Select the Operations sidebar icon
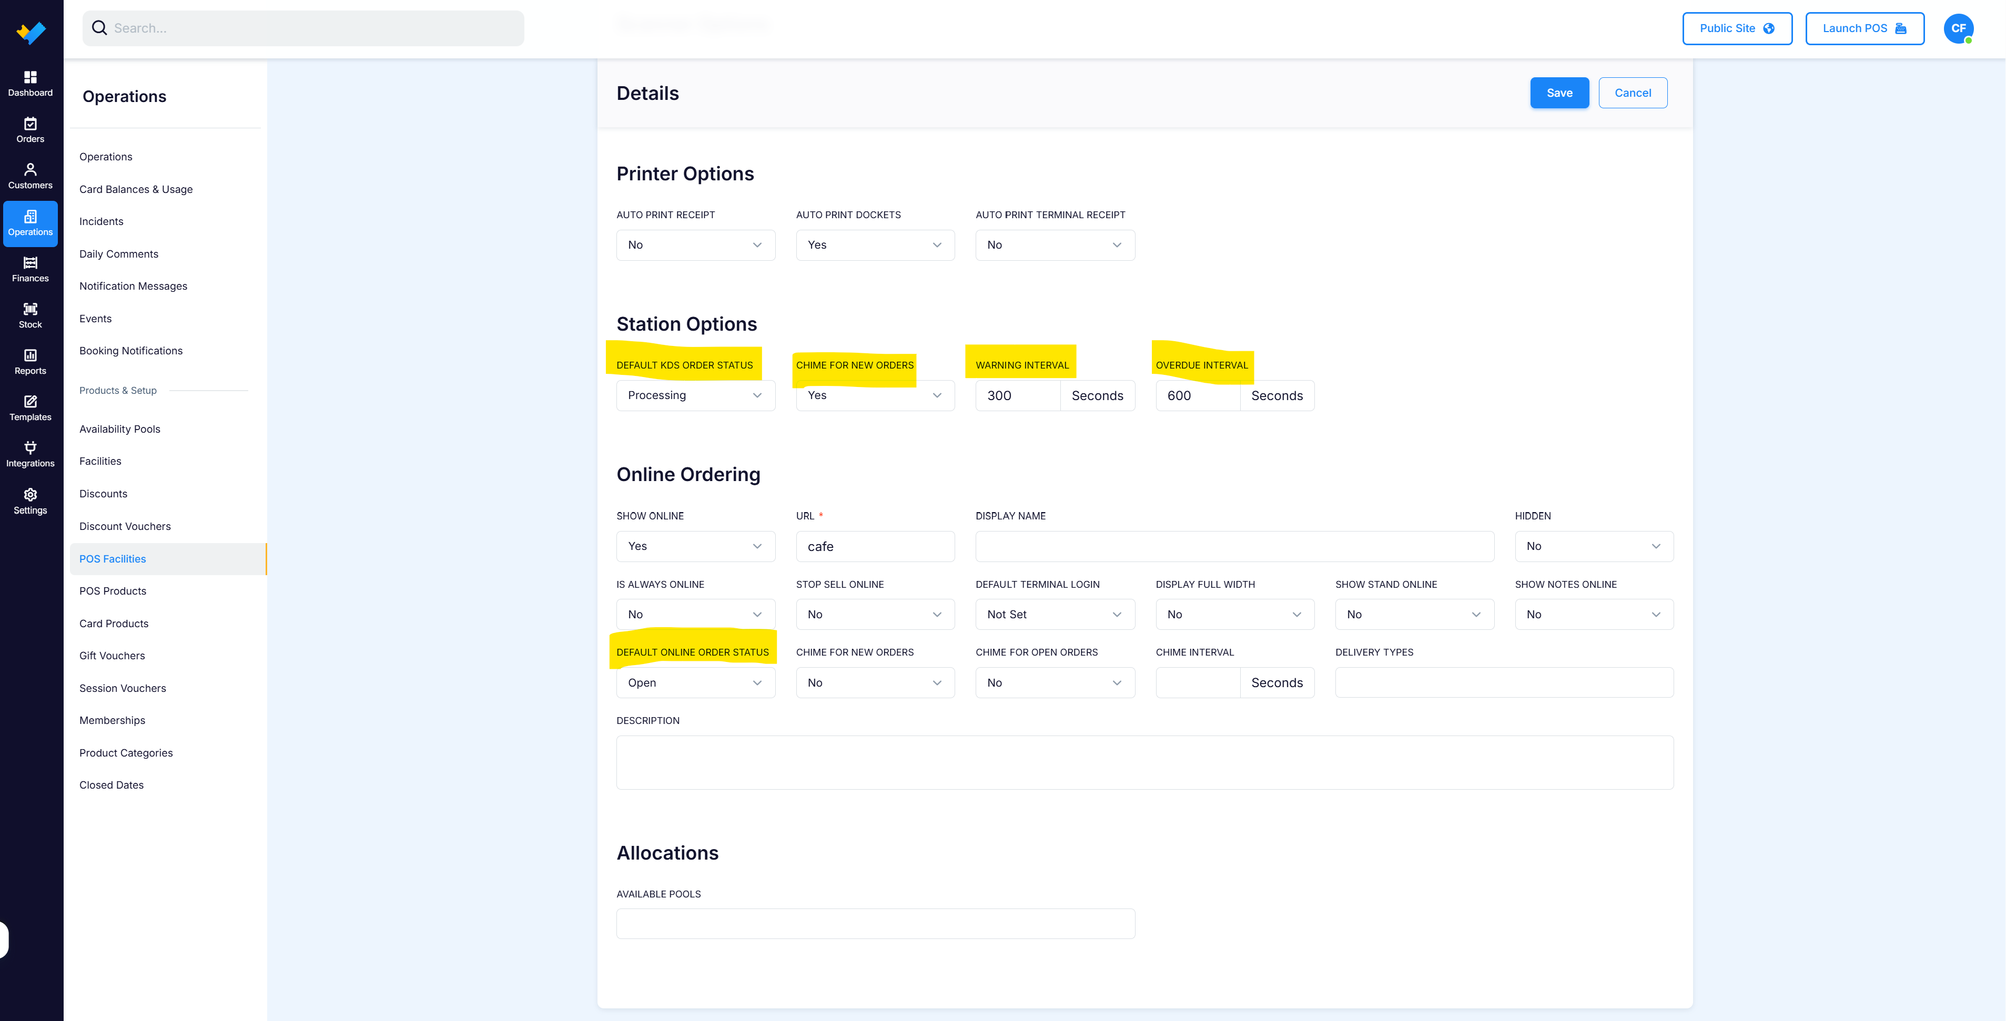 tap(31, 223)
